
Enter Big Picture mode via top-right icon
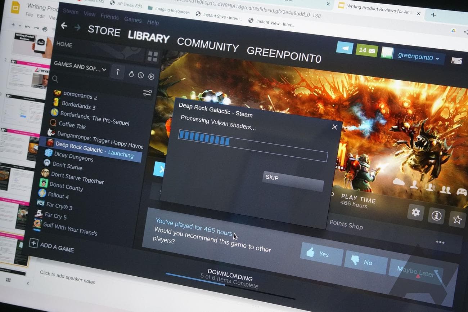click(456, 61)
